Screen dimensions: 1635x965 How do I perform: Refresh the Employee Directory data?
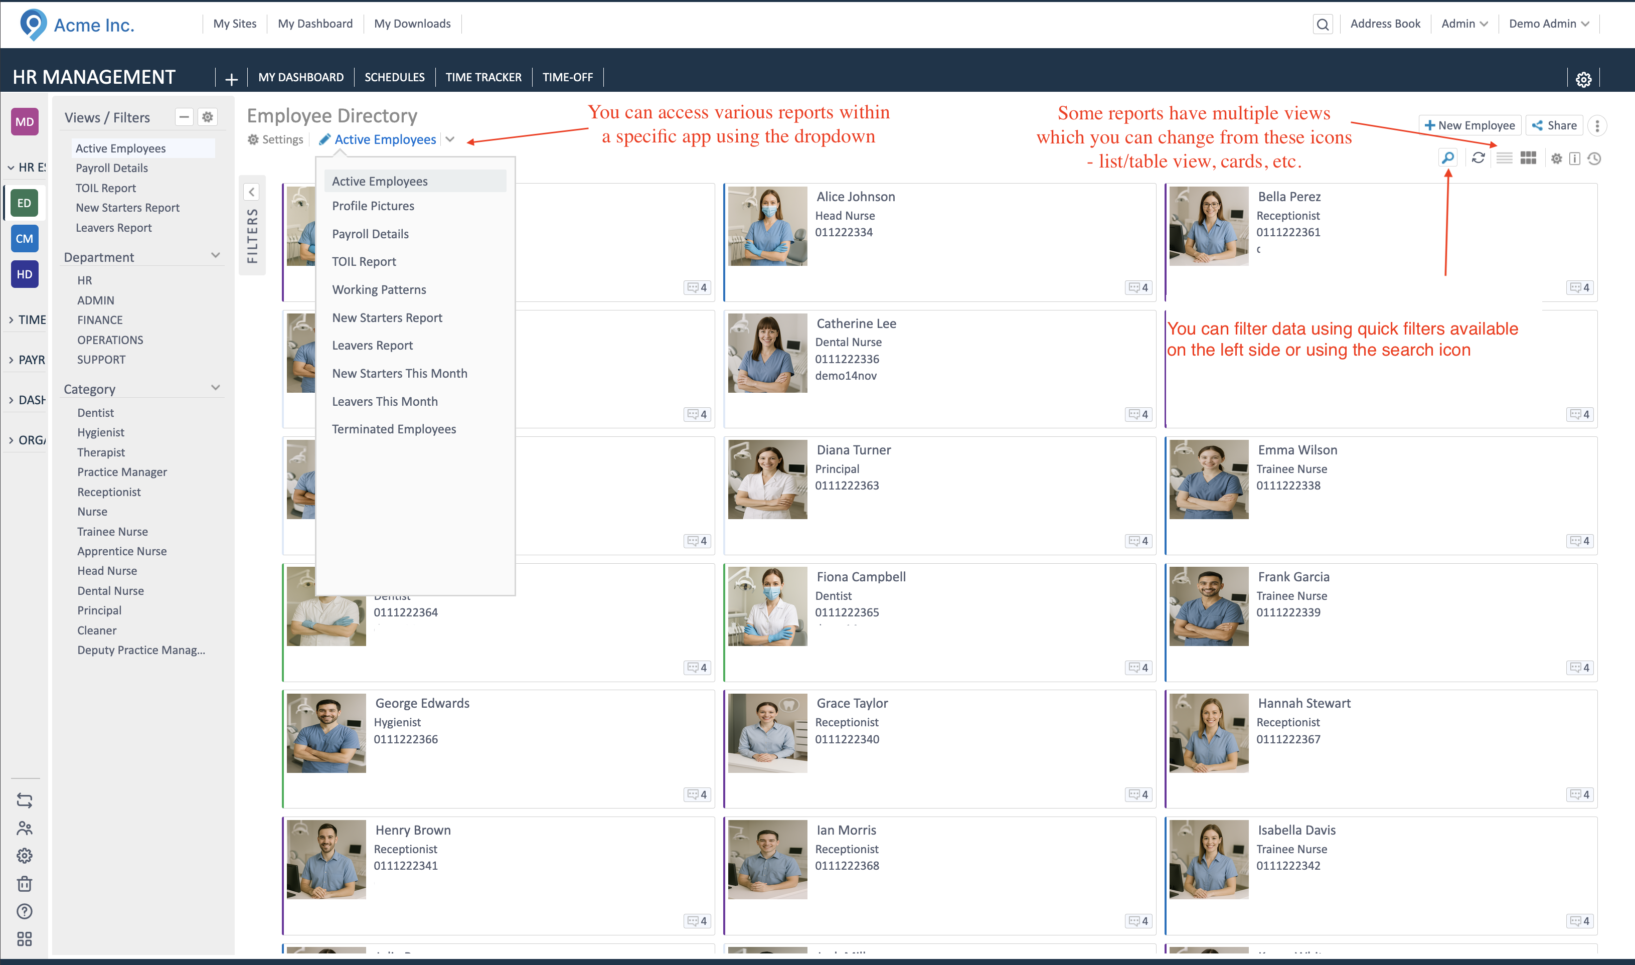tap(1479, 158)
